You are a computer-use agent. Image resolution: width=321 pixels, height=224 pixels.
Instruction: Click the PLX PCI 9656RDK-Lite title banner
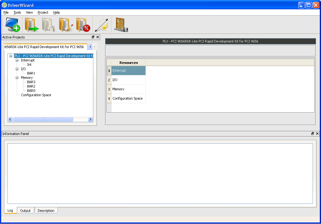click(x=211, y=41)
